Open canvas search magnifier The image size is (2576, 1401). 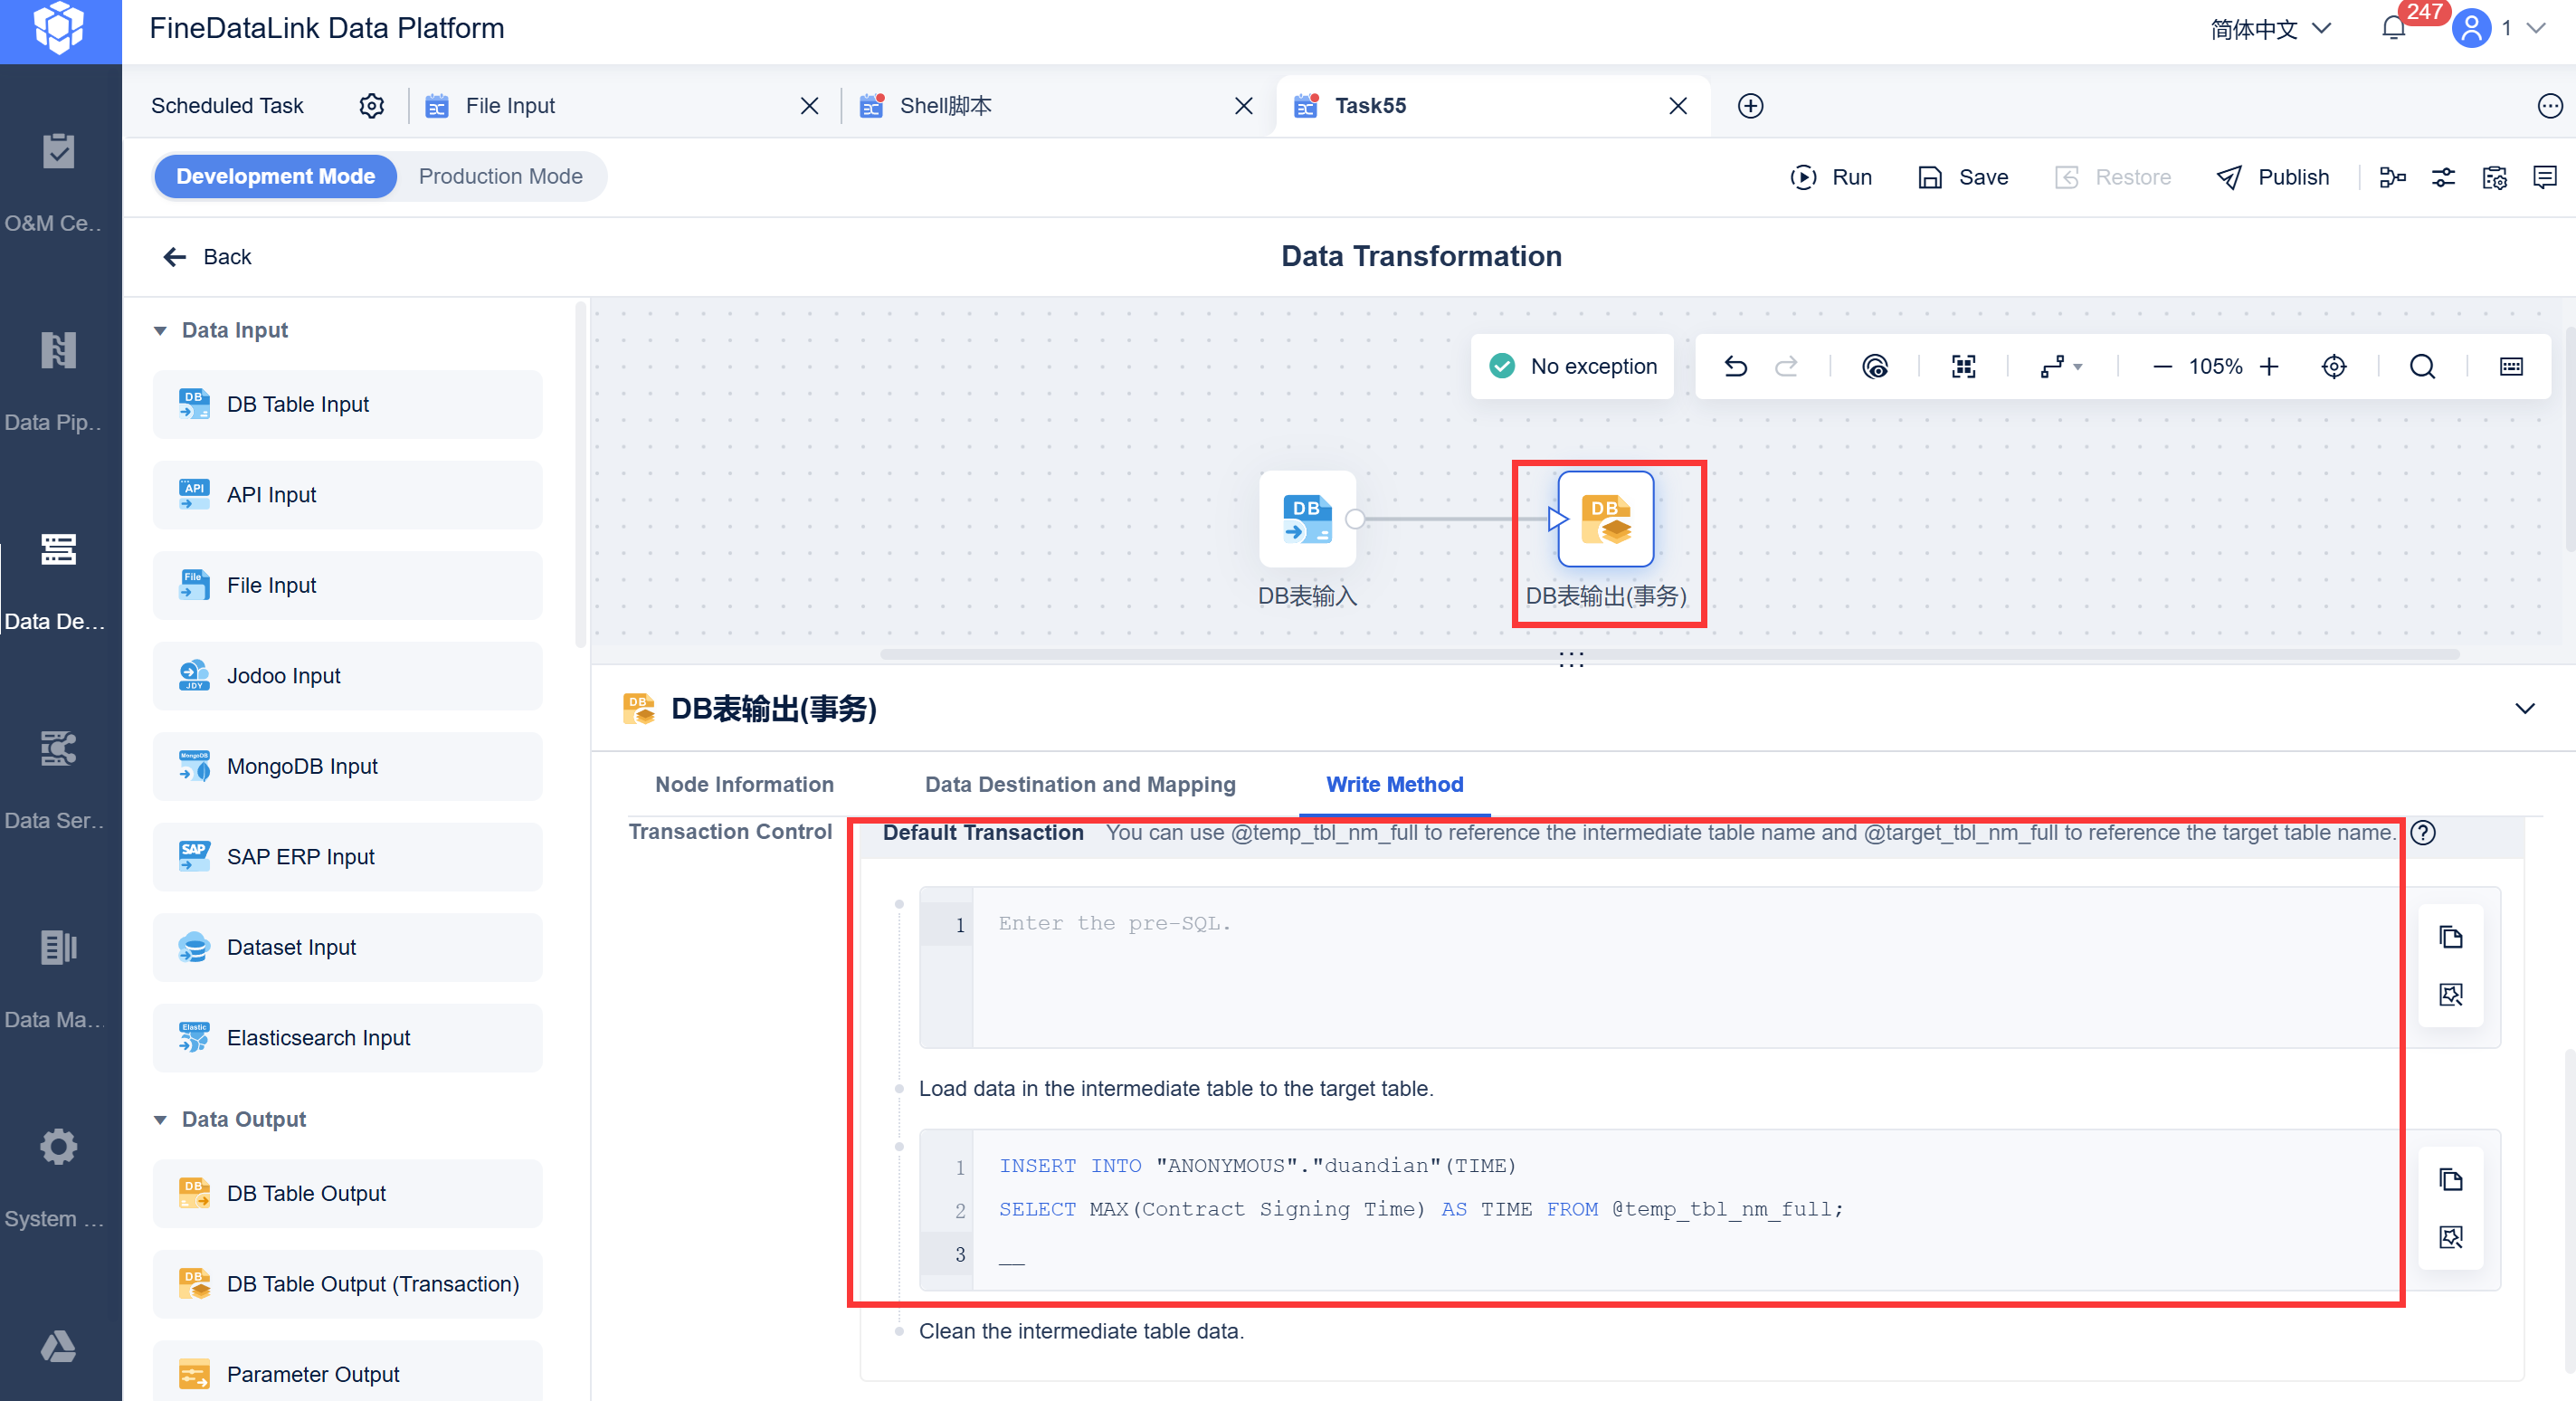[2422, 367]
